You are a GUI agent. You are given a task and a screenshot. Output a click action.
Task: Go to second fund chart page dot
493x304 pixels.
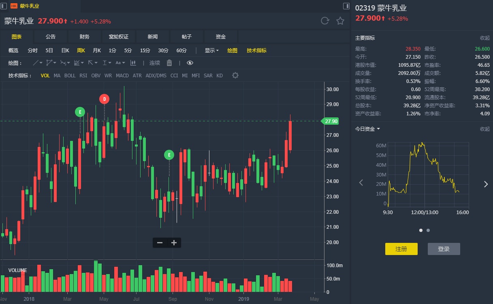[x=428, y=230]
